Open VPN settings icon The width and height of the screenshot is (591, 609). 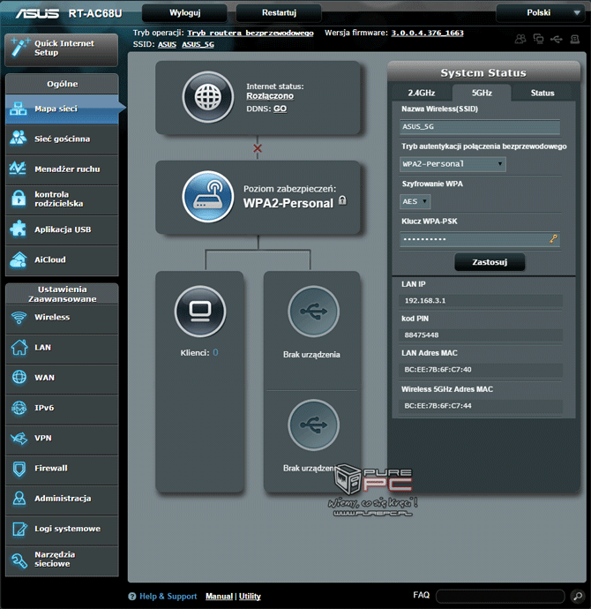tap(19, 438)
